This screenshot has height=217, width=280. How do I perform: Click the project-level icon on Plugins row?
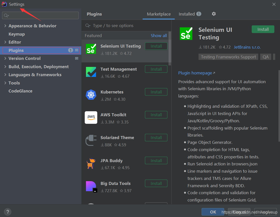click(x=77, y=50)
